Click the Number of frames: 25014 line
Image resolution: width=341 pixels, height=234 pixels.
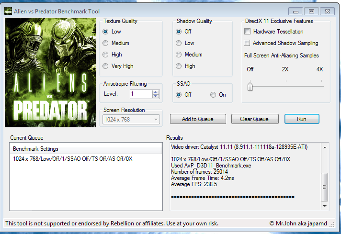coord(199,172)
